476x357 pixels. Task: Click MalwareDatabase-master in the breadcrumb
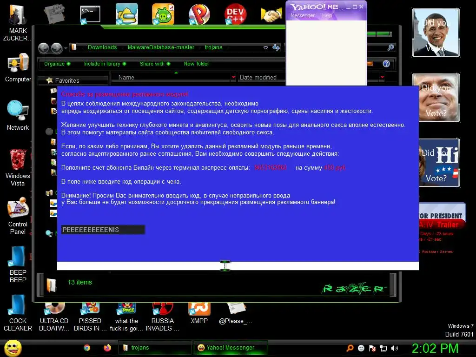(x=161, y=47)
